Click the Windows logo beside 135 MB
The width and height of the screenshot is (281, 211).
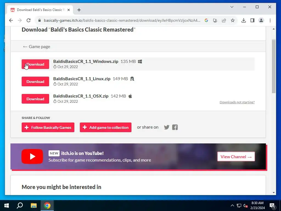pos(140,62)
